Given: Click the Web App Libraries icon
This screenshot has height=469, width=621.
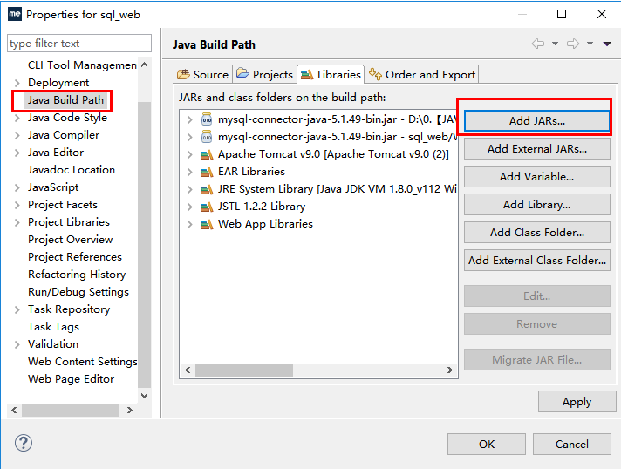Looking at the screenshot, I should click(x=207, y=224).
